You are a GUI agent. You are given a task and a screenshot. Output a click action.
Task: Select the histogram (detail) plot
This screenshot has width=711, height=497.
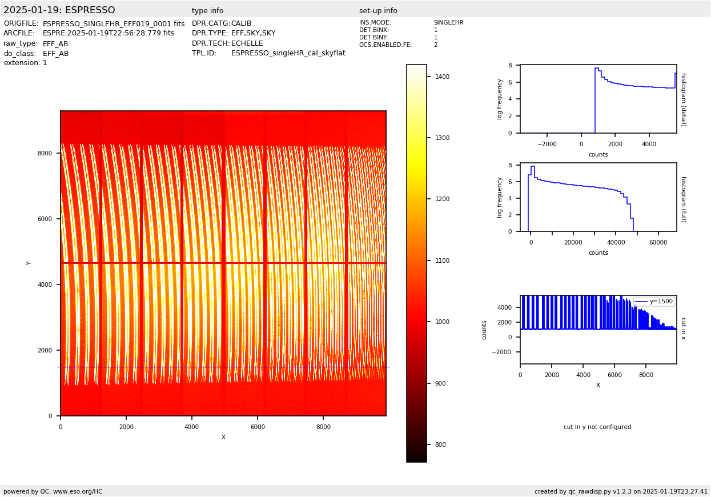coord(598,99)
